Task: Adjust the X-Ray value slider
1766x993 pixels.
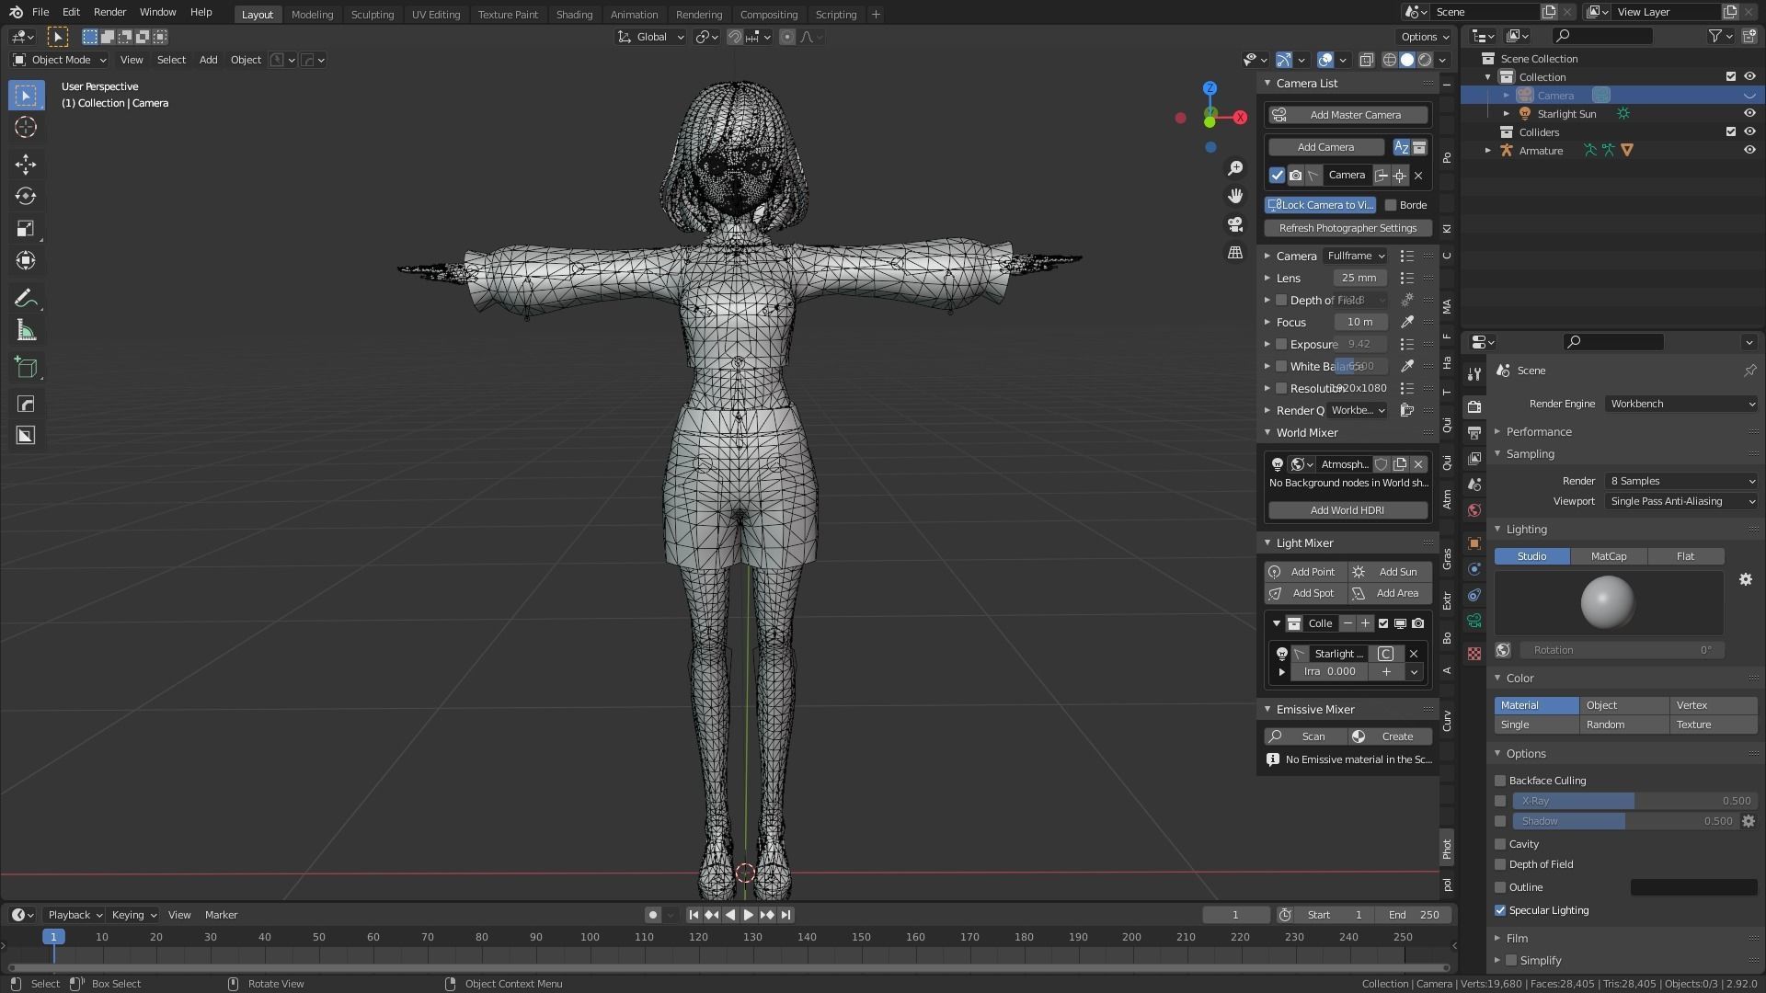Action: click(x=1634, y=801)
